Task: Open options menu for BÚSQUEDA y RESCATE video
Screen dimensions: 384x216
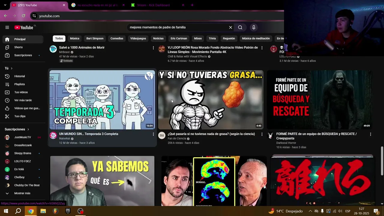Action: tap(370, 134)
